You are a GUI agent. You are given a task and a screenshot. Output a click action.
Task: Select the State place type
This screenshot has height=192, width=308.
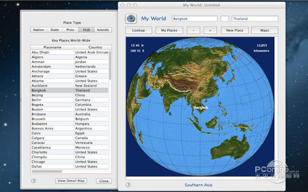click(x=55, y=30)
